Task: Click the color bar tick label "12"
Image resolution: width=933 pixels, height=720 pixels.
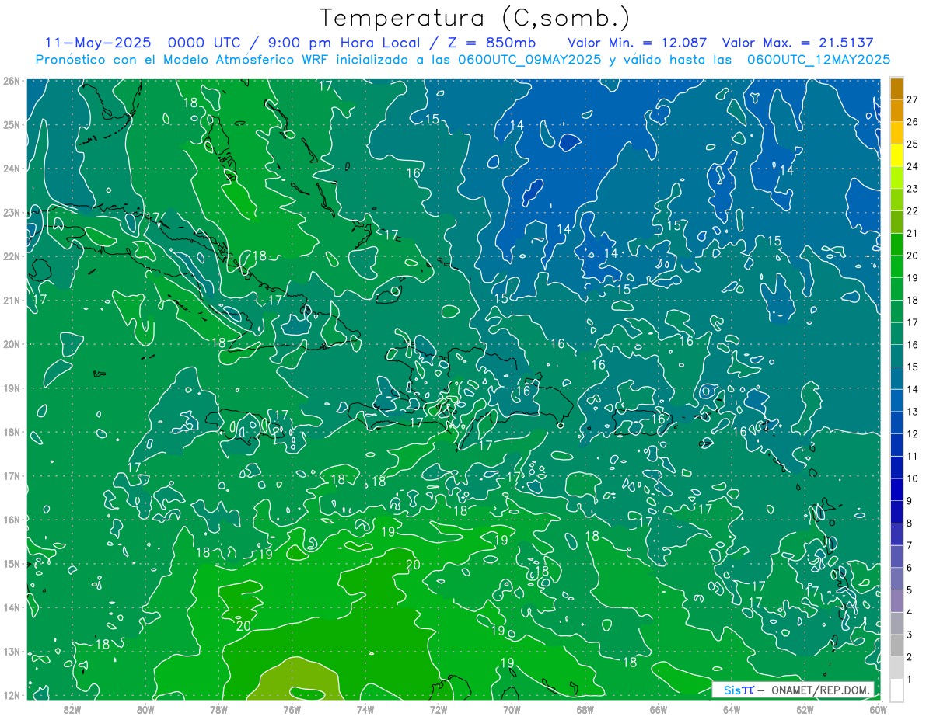Action: [x=913, y=434]
